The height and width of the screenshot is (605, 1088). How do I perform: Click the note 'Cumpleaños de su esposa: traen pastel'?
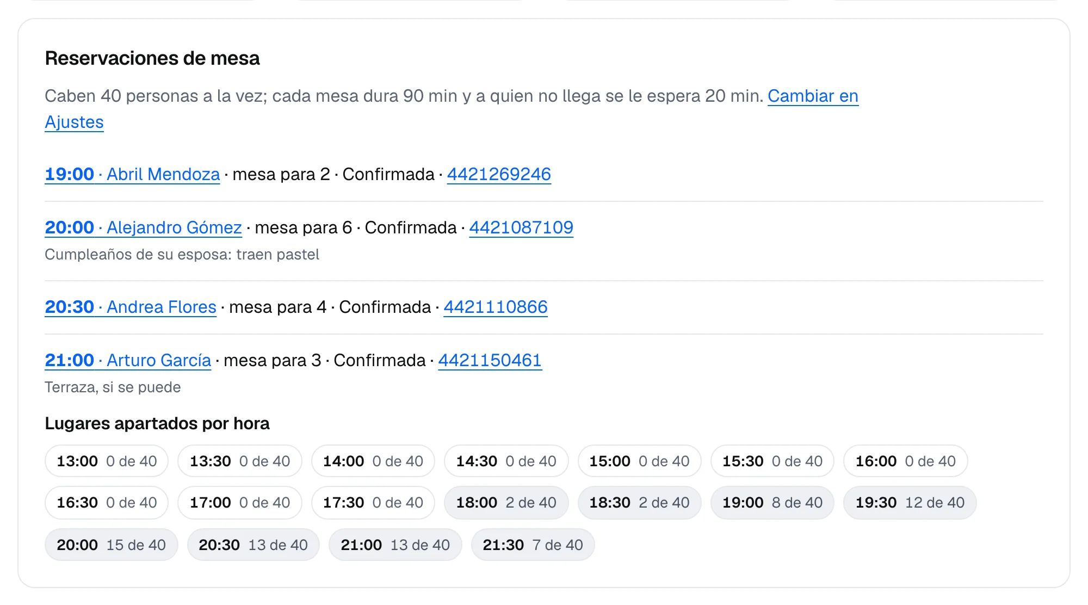click(x=182, y=255)
